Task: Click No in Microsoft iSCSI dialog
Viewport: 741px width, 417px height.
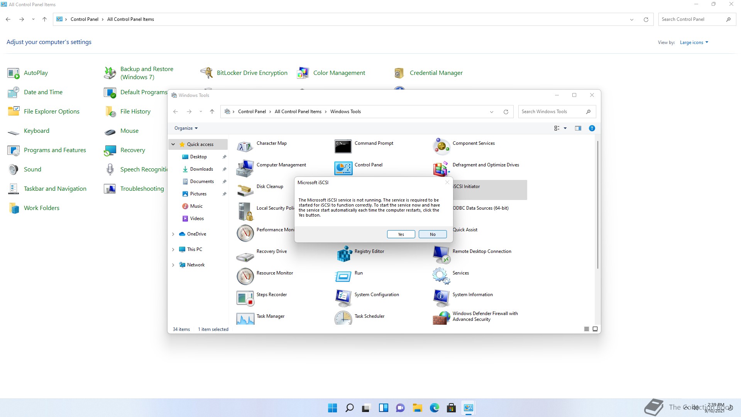Action: coord(433,234)
